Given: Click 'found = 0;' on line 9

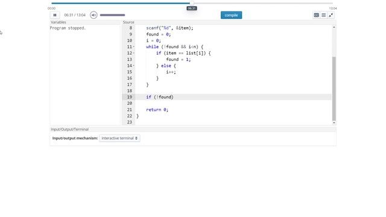Looking at the screenshot, I should (158, 34).
